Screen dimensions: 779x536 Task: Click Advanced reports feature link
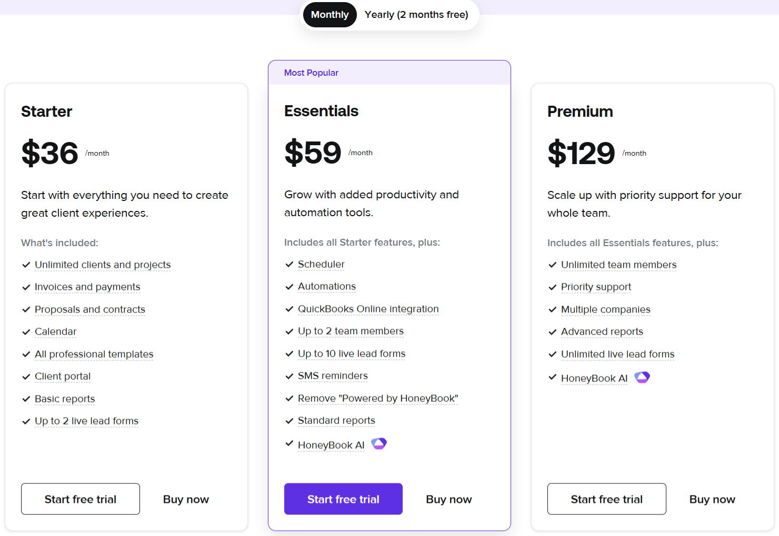602,331
